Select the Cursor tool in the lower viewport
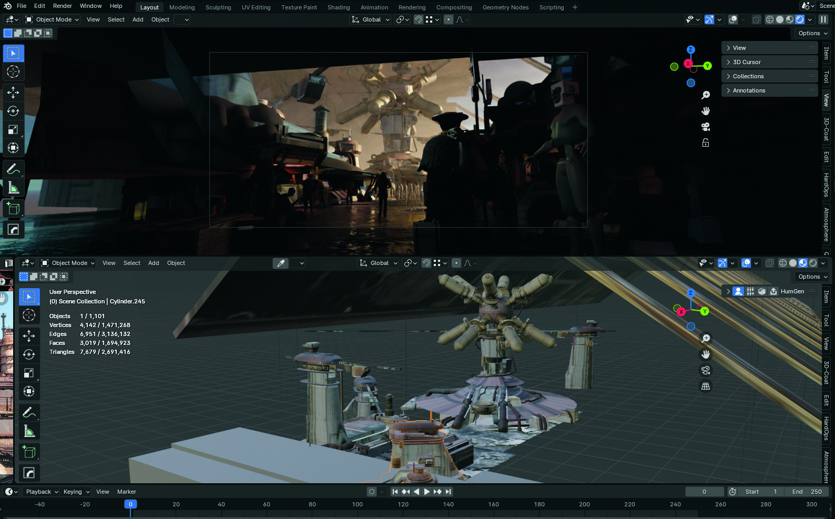Viewport: 835px width, 519px height. [29, 315]
